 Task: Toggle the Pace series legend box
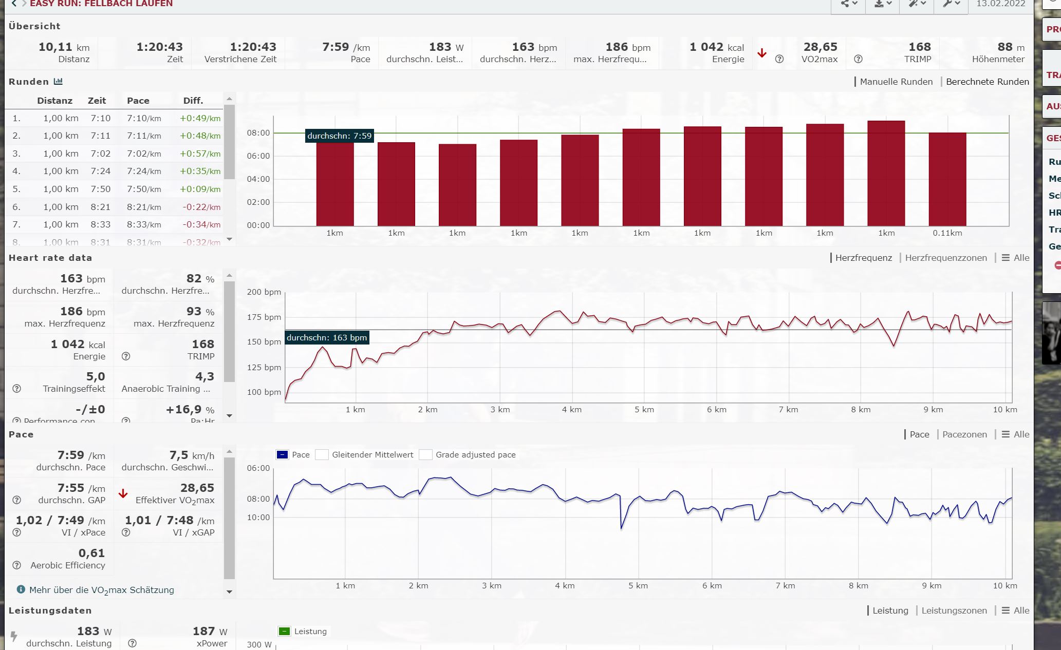click(282, 455)
